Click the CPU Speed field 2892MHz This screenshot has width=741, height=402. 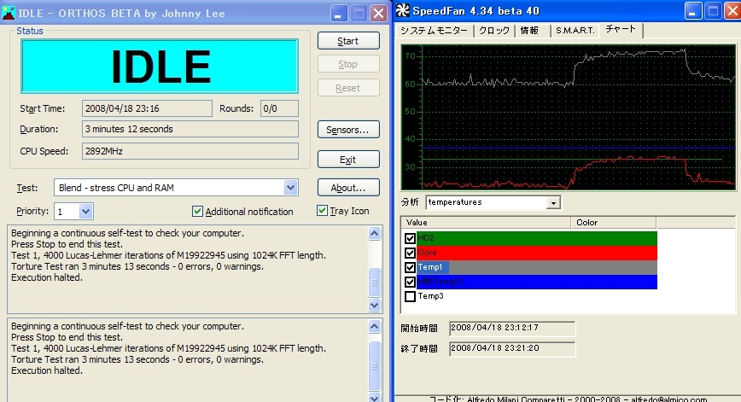[x=190, y=151]
